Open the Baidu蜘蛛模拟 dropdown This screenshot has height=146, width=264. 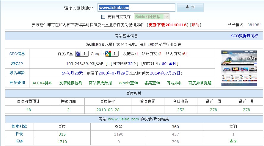tap(152, 17)
